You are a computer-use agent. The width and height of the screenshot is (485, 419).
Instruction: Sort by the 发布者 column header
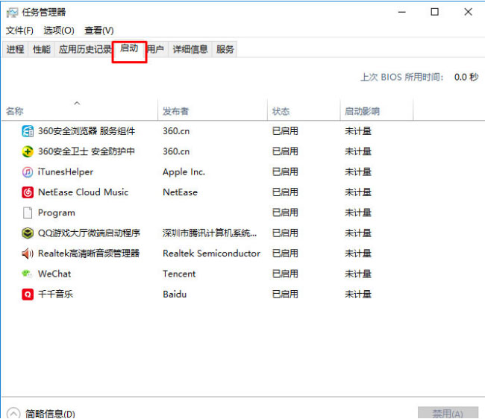coord(213,110)
